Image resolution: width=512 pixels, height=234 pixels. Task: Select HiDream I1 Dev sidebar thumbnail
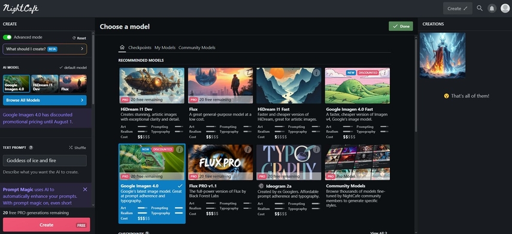(x=45, y=84)
